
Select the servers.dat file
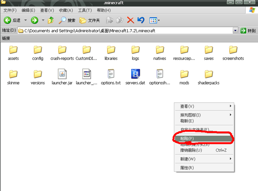tap(135, 77)
